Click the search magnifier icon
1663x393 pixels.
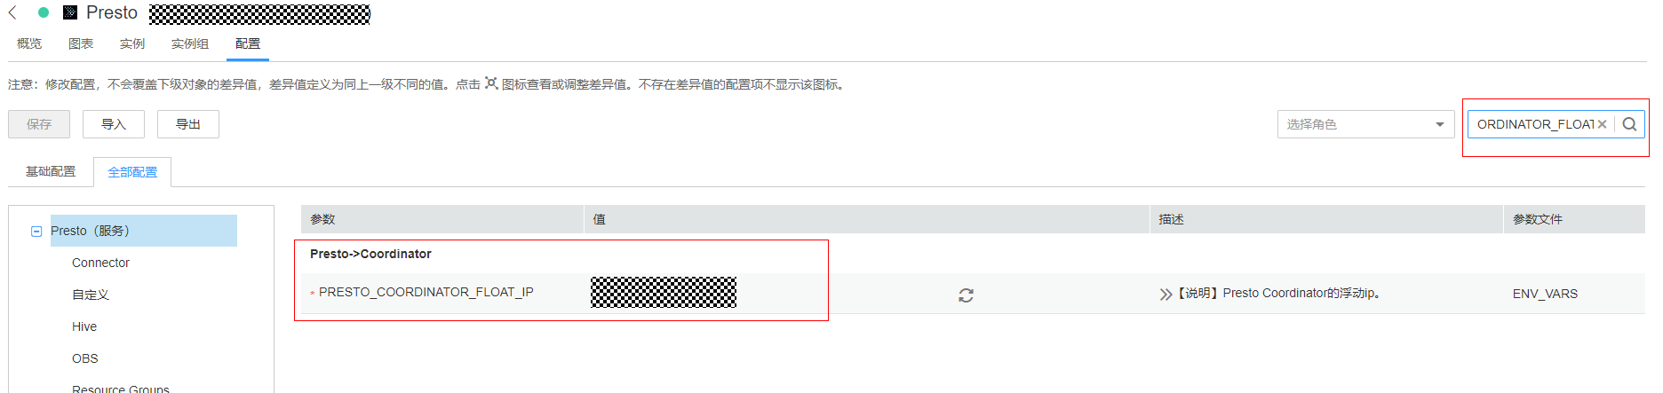click(1629, 124)
